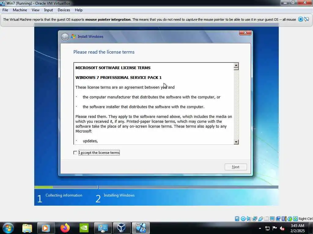Click the setup progress bar
This screenshot has width=313, height=234.
(156, 187)
